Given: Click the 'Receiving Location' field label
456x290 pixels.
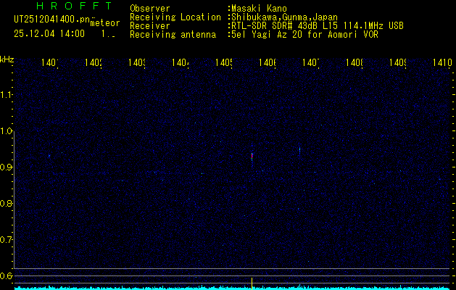Looking at the screenshot, I should 175,17.
